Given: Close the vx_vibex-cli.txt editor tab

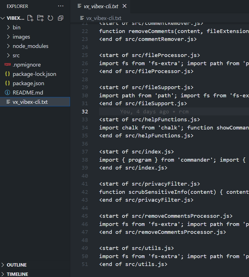Looking at the screenshot, I should coord(124,6).
